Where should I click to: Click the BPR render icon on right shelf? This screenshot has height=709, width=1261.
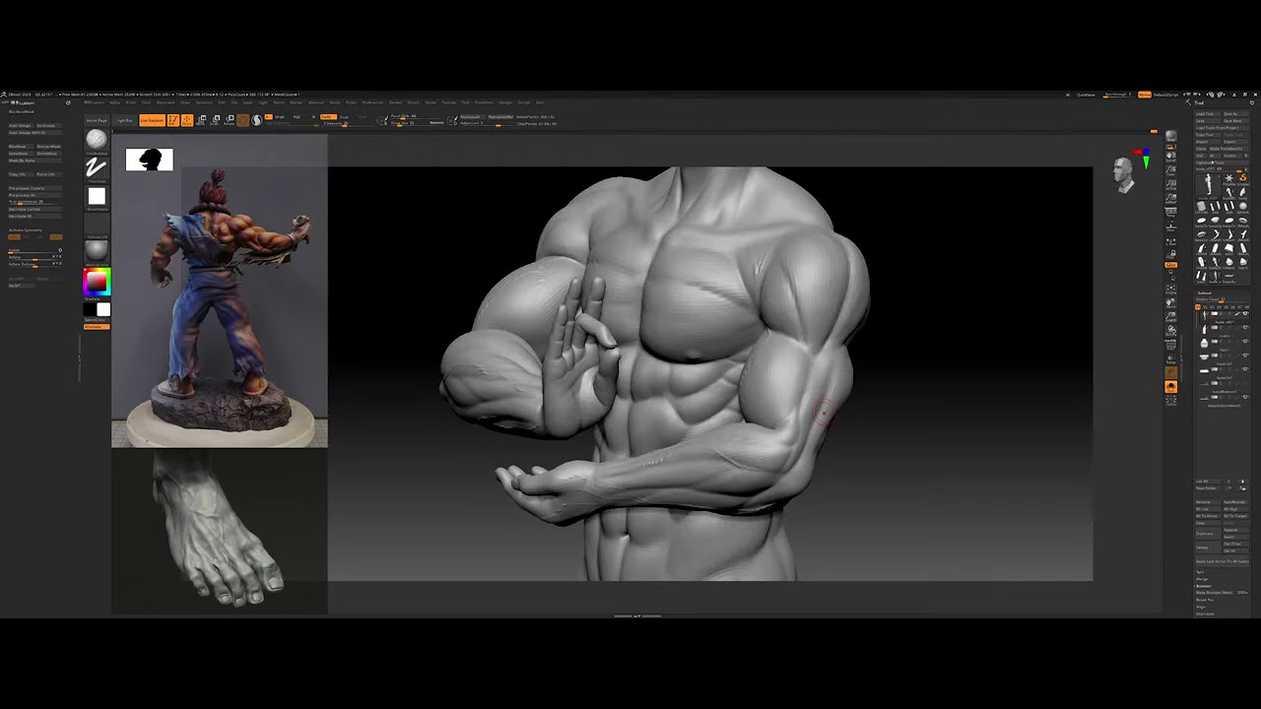coord(1170,138)
